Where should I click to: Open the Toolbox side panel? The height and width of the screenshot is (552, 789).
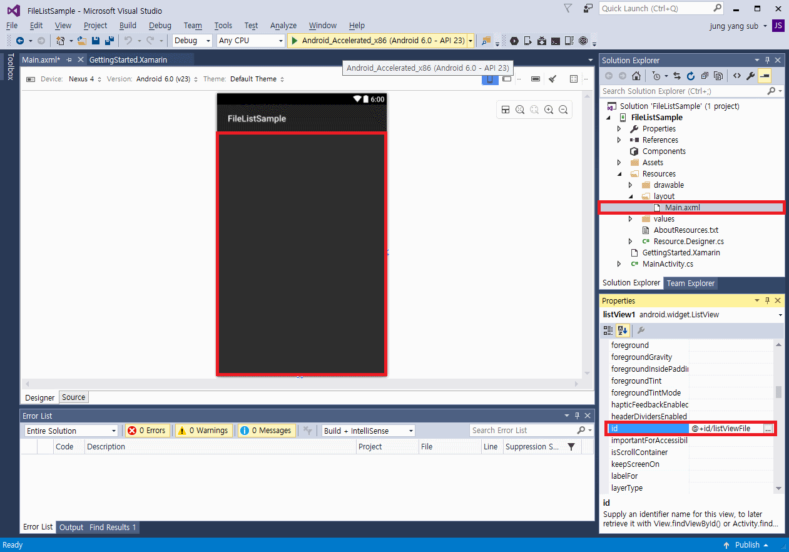[10, 67]
